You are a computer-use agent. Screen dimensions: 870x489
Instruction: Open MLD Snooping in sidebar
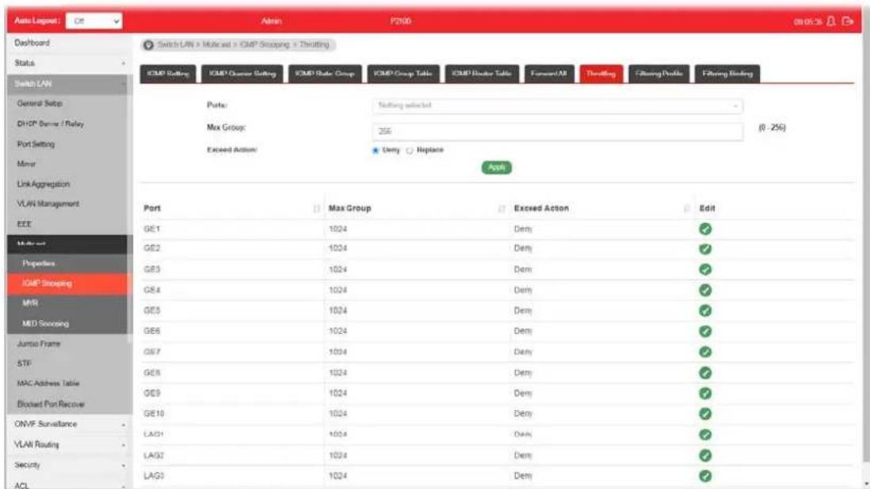[x=45, y=324]
